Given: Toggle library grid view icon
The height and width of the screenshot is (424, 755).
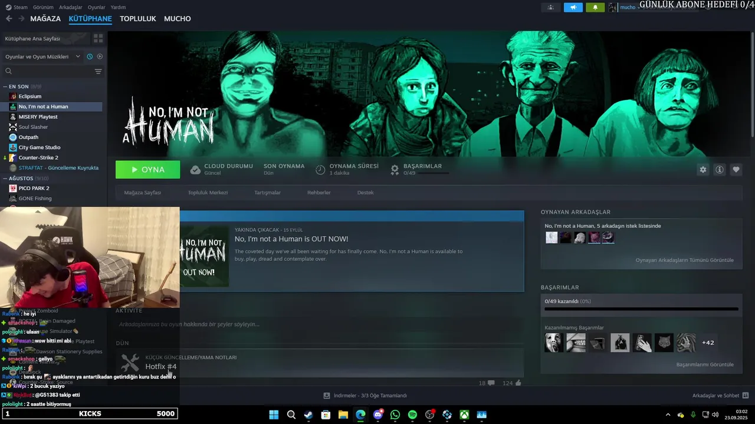Looking at the screenshot, I should click(x=98, y=38).
